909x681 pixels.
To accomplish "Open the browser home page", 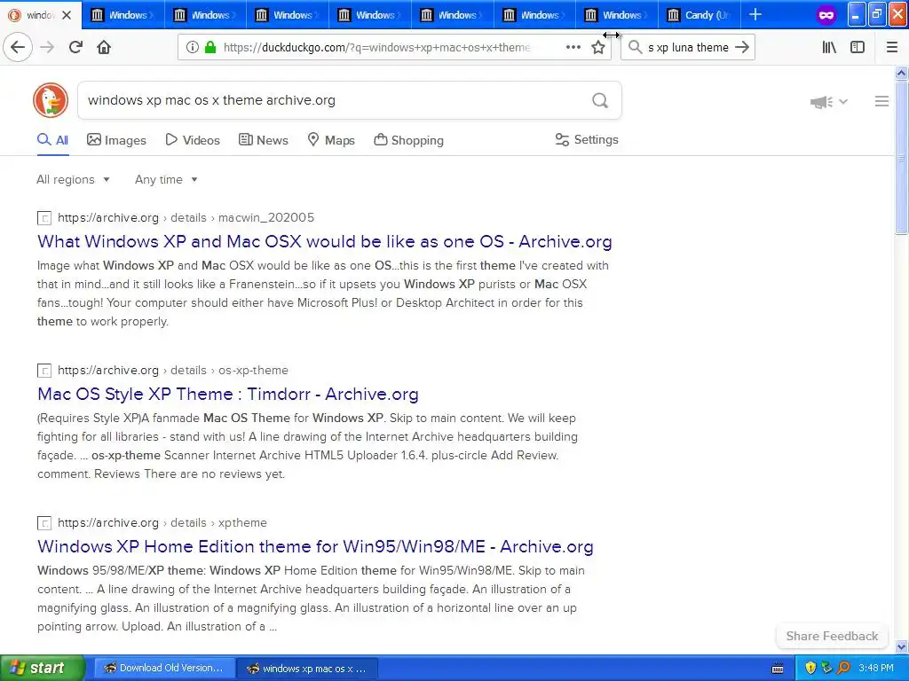I will [x=104, y=48].
